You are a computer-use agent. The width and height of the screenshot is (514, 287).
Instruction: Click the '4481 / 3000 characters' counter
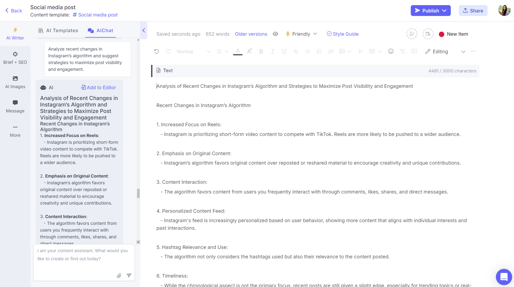[452, 71]
